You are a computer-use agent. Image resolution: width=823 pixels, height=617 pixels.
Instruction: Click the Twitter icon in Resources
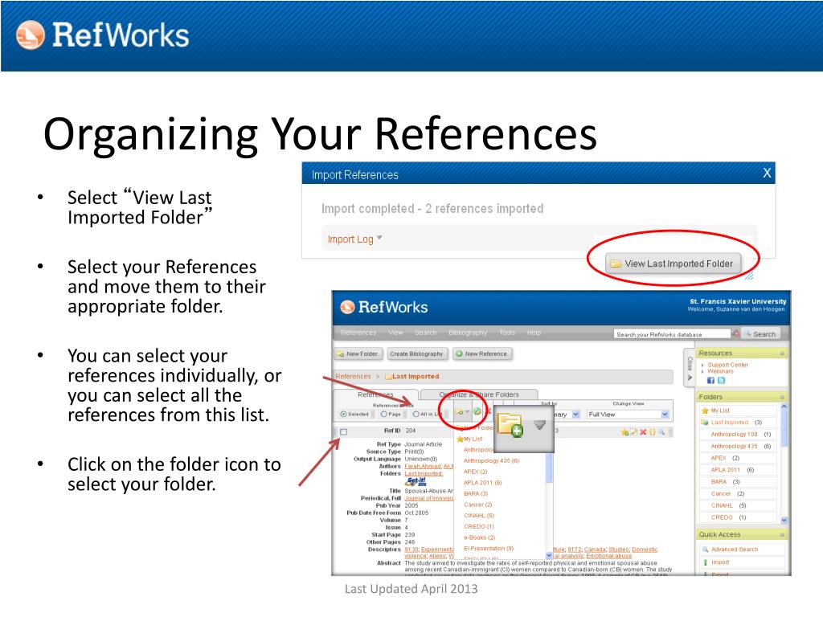pyautogui.click(x=721, y=380)
